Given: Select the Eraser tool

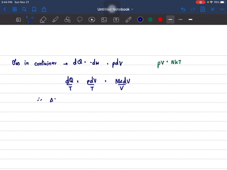Looking at the screenshot, I should [43, 20].
